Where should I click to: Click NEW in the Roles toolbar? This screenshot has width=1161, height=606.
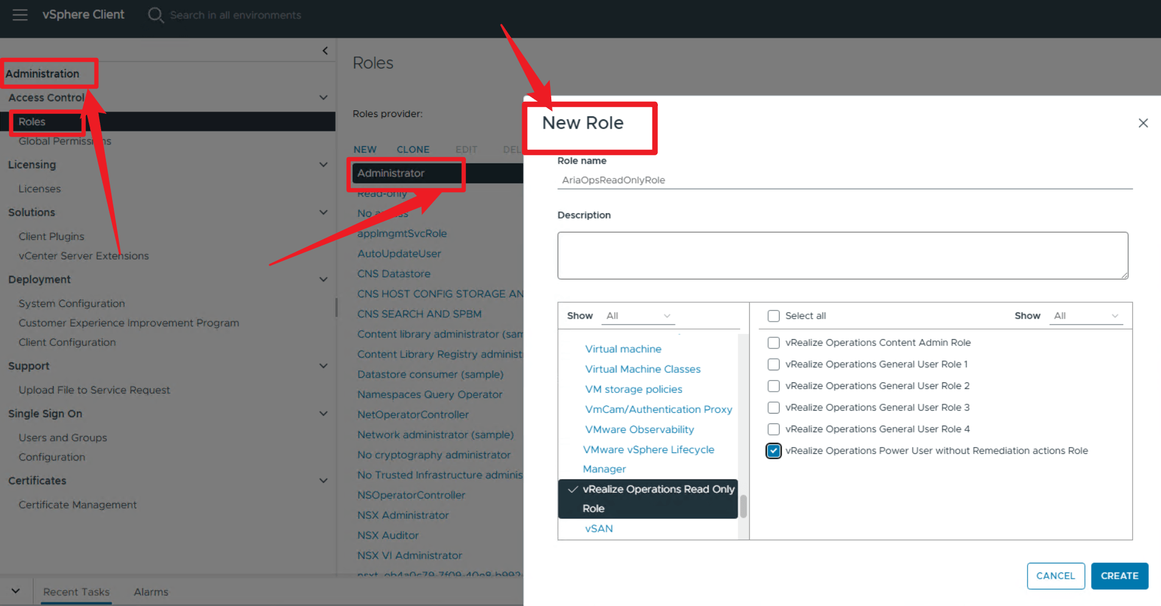(x=365, y=149)
